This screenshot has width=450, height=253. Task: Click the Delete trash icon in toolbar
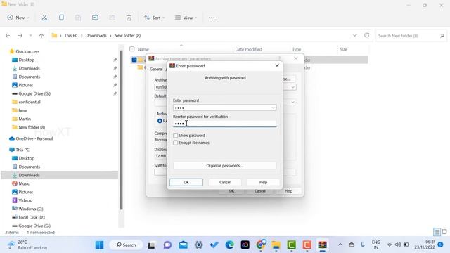[x=129, y=18]
